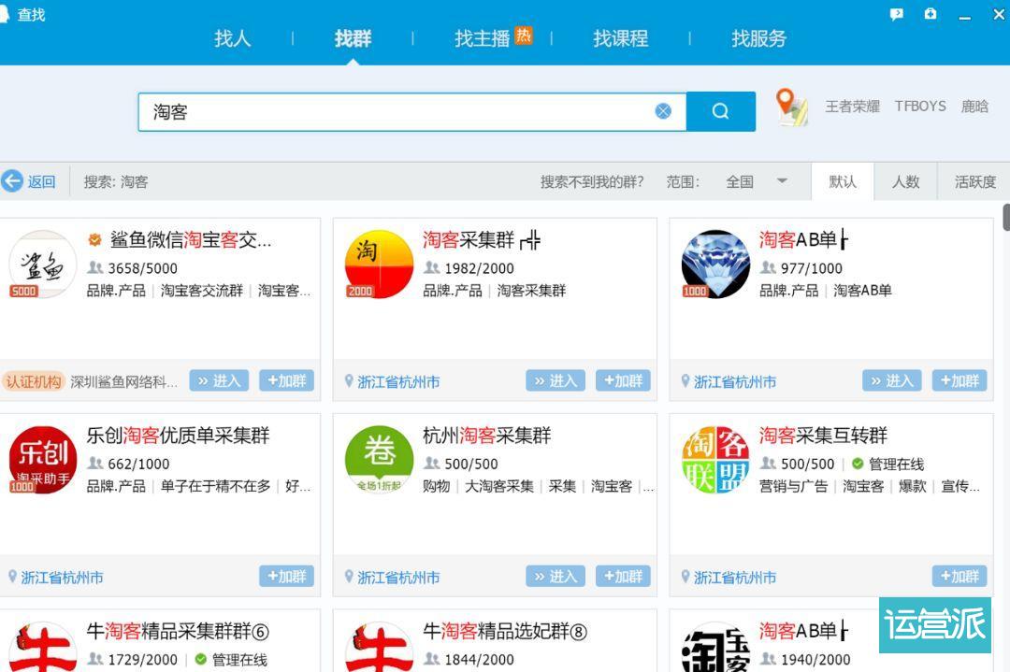The image size is (1010, 672).
Task: Click 进入 for 淘客AB单 977/1000
Action: click(x=892, y=380)
